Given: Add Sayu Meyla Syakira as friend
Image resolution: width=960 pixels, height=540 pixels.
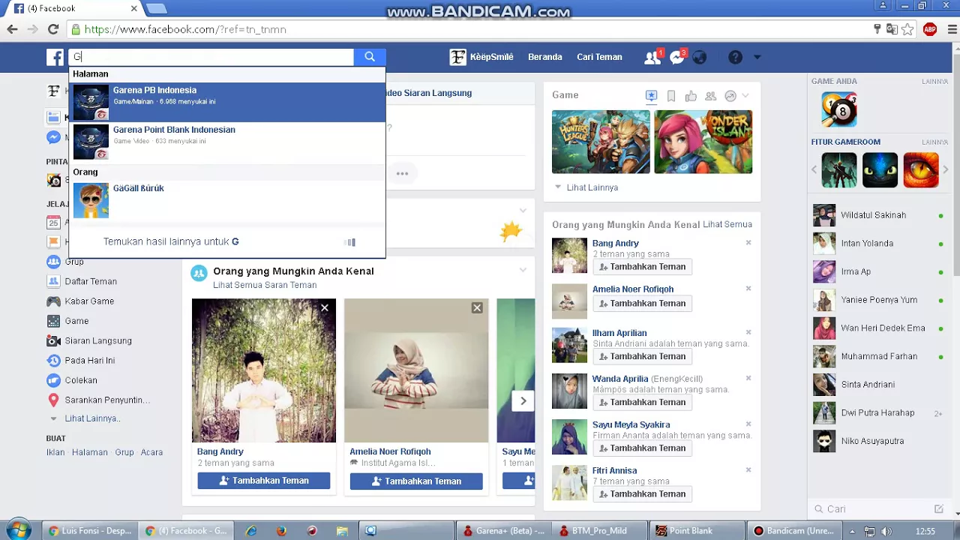Looking at the screenshot, I should pyautogui.click(x=642, y=448).
